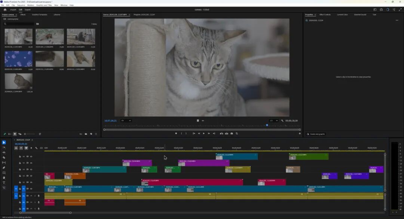Click the Project panel thumbnail size slider

pyautogui.click(x=30, y=134)
